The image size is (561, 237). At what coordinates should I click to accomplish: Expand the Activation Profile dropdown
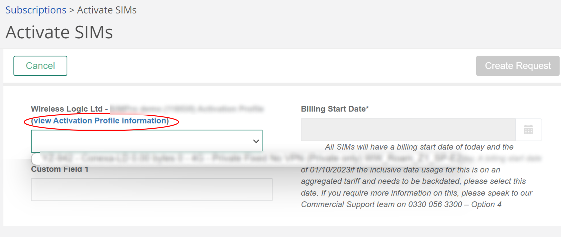pos(147,141)
